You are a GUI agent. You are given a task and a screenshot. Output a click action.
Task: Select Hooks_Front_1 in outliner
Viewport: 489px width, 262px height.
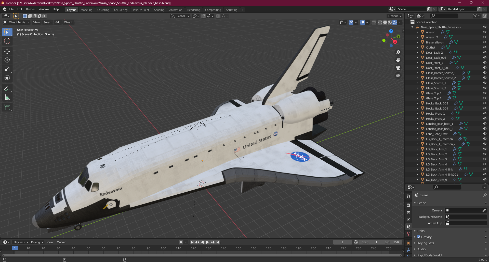point(435,114)
